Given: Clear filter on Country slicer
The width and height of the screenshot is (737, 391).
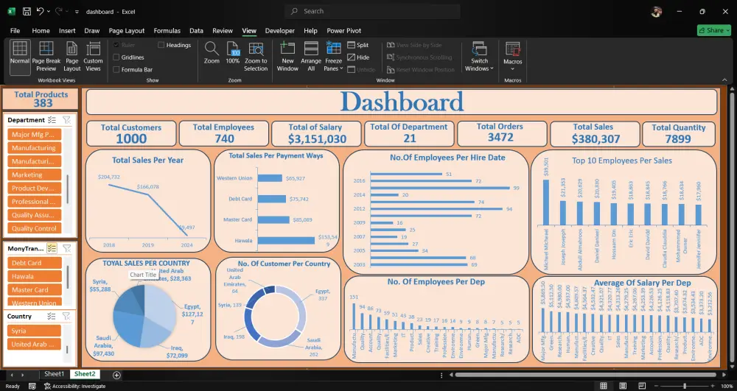Looking at the screenshot, I should [x=66, y=317].
